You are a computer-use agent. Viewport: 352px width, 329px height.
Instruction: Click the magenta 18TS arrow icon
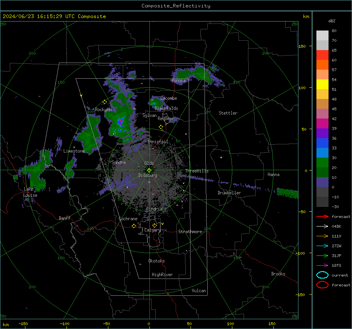point(322,266)
